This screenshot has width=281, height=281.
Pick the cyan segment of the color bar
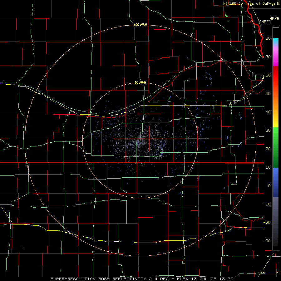(x=276, y=41)
